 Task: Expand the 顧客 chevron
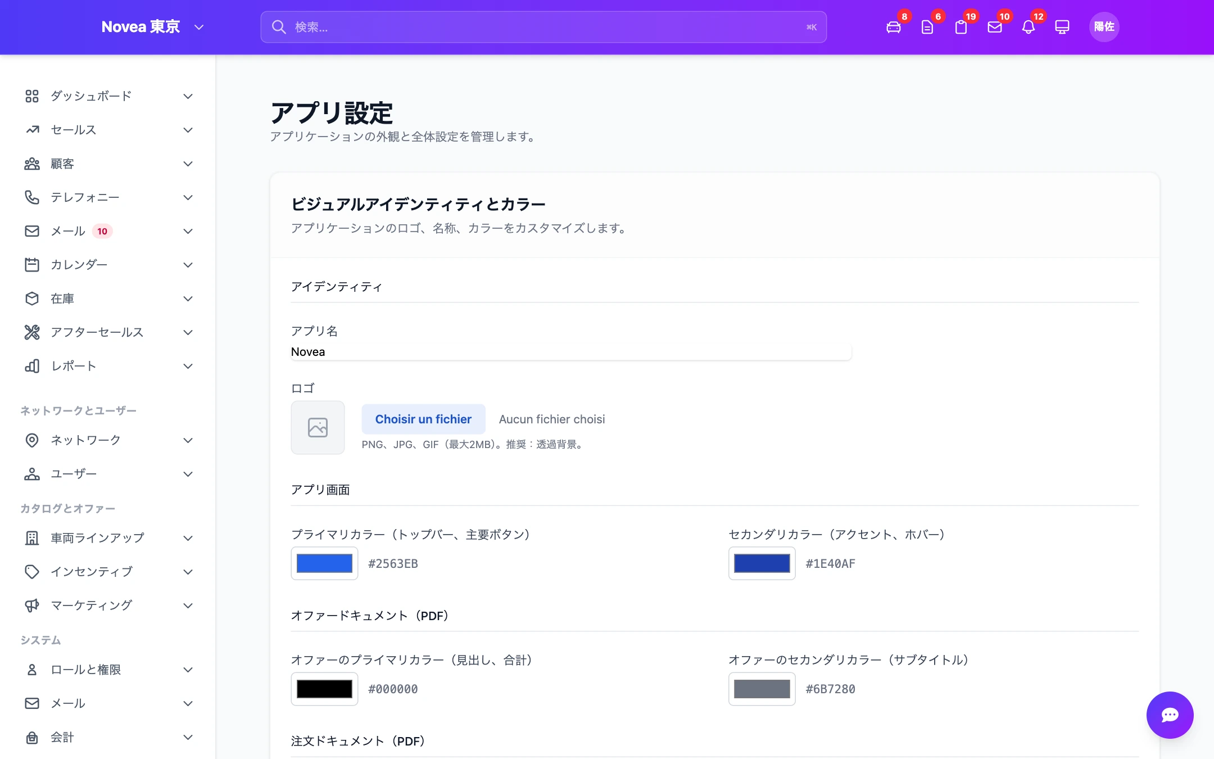click(x=188, y=164)
